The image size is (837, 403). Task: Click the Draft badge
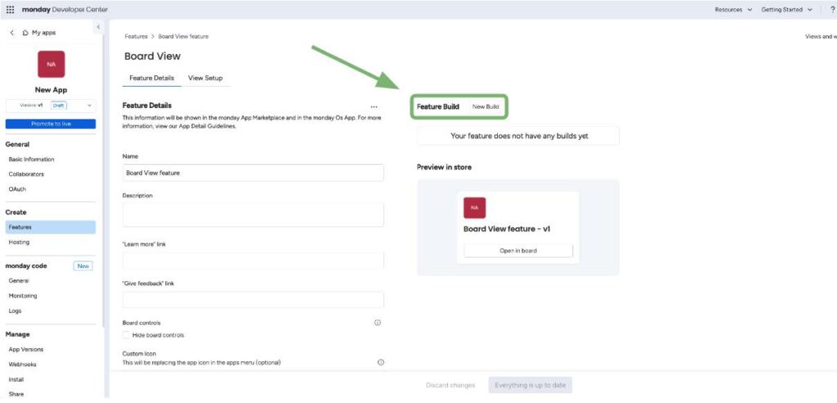tap(59, 105)
